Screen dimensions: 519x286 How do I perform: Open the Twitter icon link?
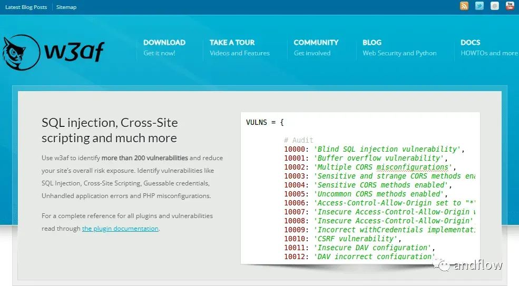tap(479, 6)
